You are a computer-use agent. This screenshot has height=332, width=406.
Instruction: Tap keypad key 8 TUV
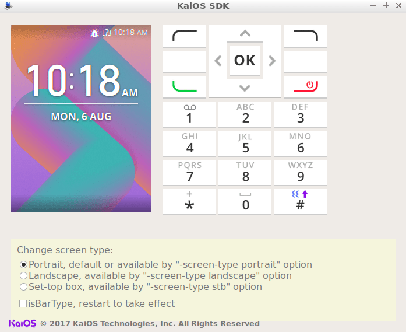point(245,172)
